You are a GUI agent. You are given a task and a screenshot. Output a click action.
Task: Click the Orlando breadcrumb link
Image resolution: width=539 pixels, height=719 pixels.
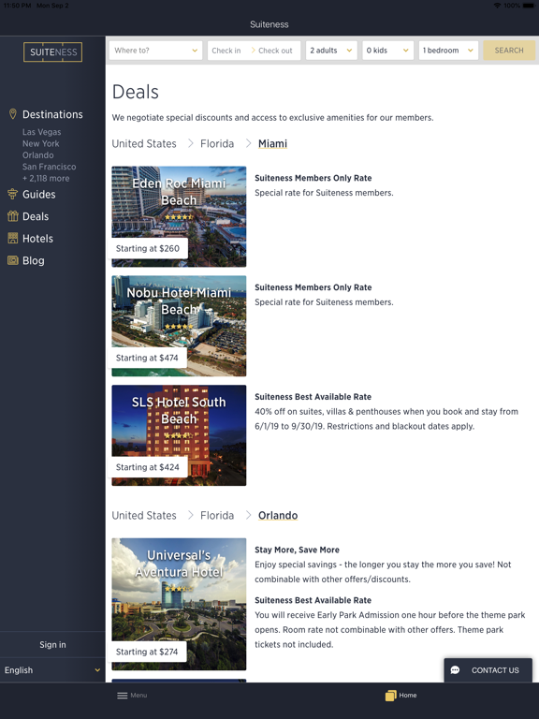pos(278,516)
